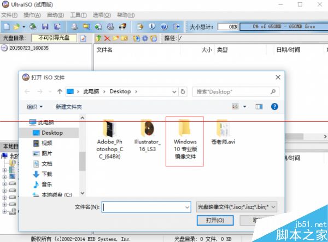Sort by the 类型 column header

(x=222, y=50)
